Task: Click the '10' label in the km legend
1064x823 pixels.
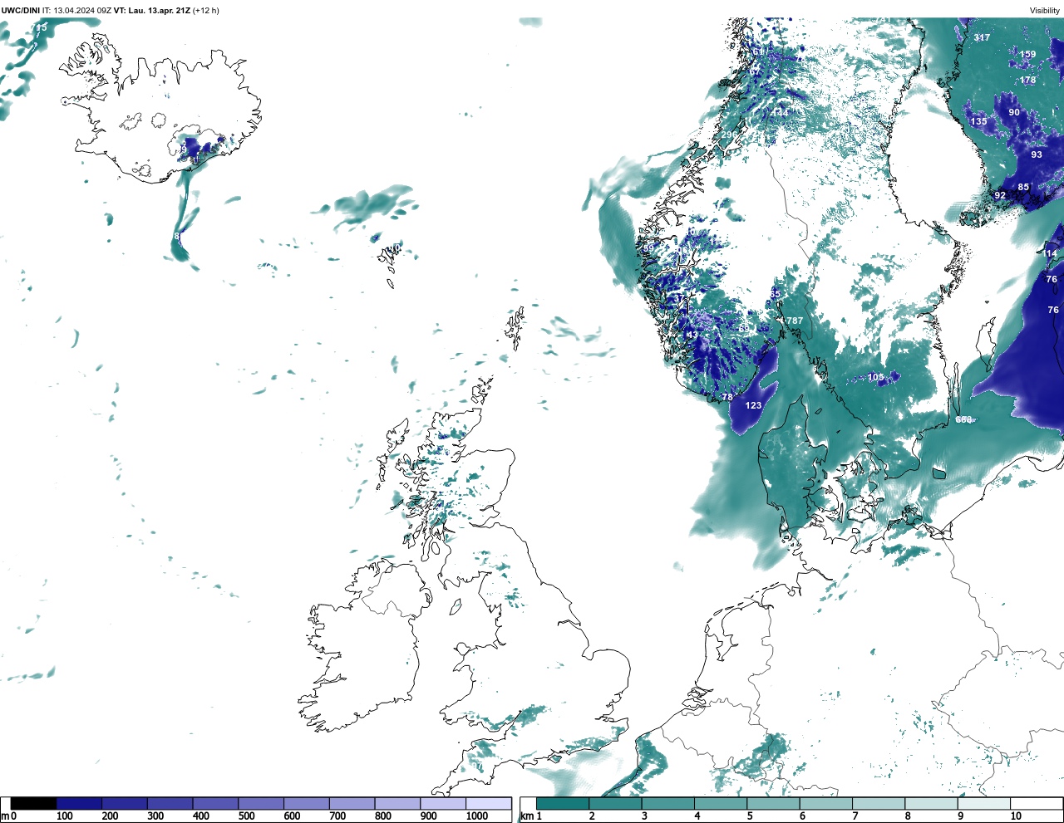Action: pos(1016,816)
